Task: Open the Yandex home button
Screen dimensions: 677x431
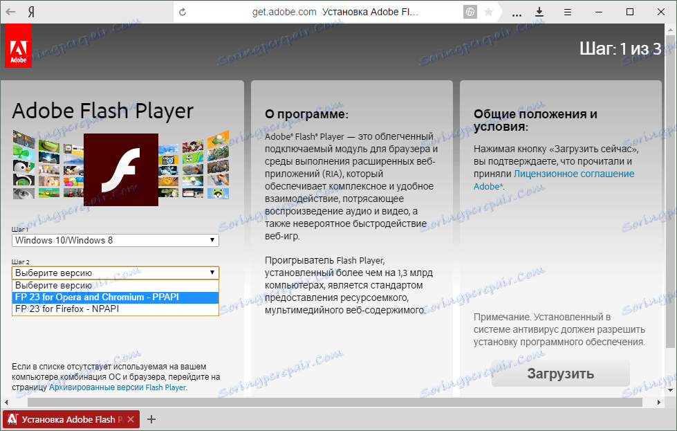Action: 31,12
